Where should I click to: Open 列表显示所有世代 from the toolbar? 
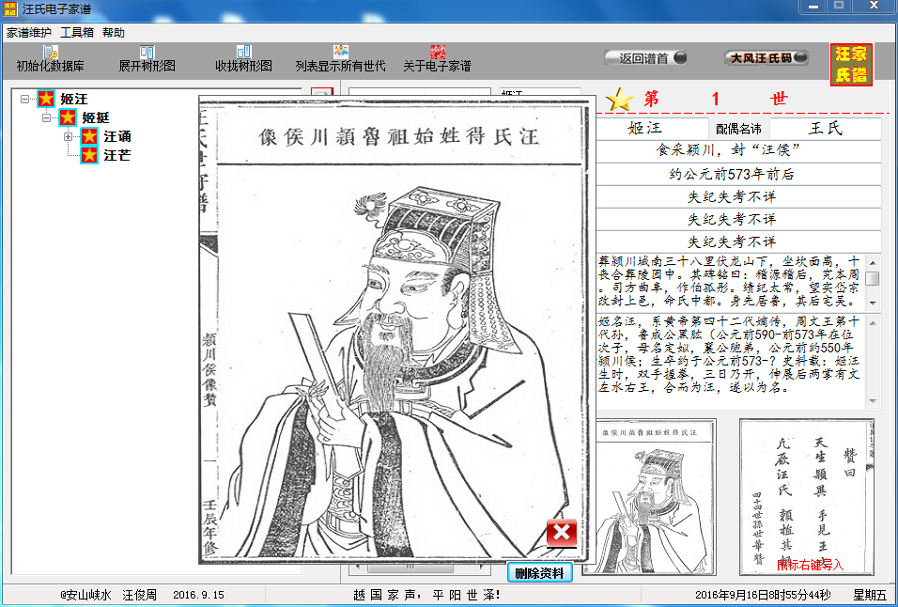point(340,53)
